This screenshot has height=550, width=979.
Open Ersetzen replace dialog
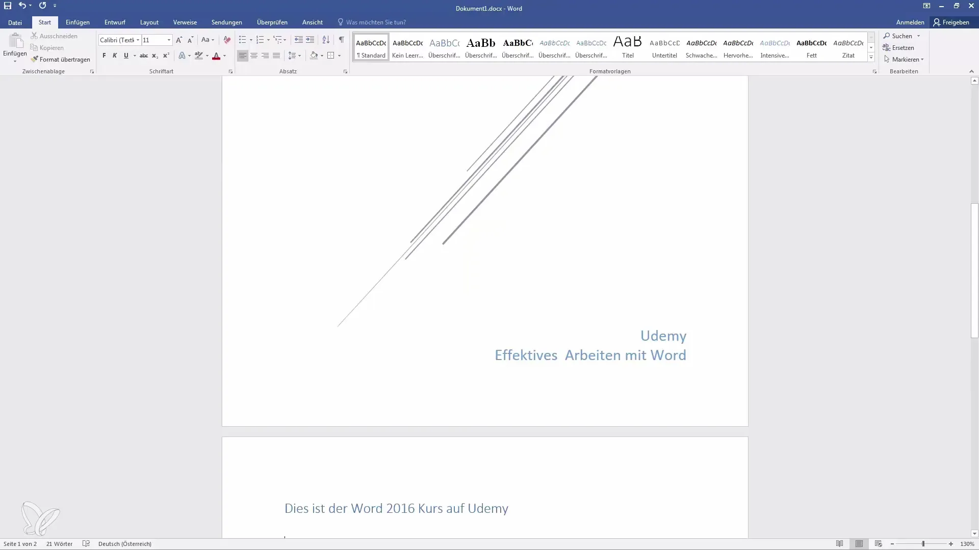tap(898, 47)
